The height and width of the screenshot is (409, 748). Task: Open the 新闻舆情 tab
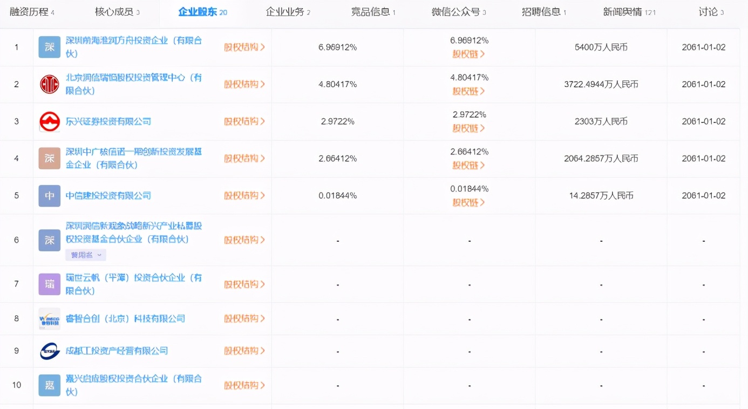tap(628, 11)
